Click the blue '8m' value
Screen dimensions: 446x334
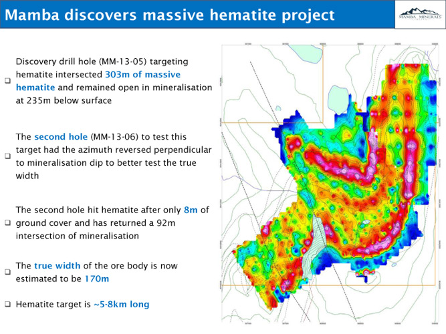coord(191,210)
